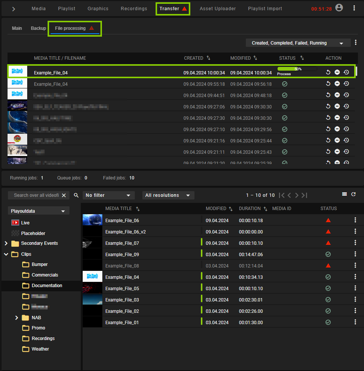Toggle sorting by Duration
The image size is (364, 371).
265,208
